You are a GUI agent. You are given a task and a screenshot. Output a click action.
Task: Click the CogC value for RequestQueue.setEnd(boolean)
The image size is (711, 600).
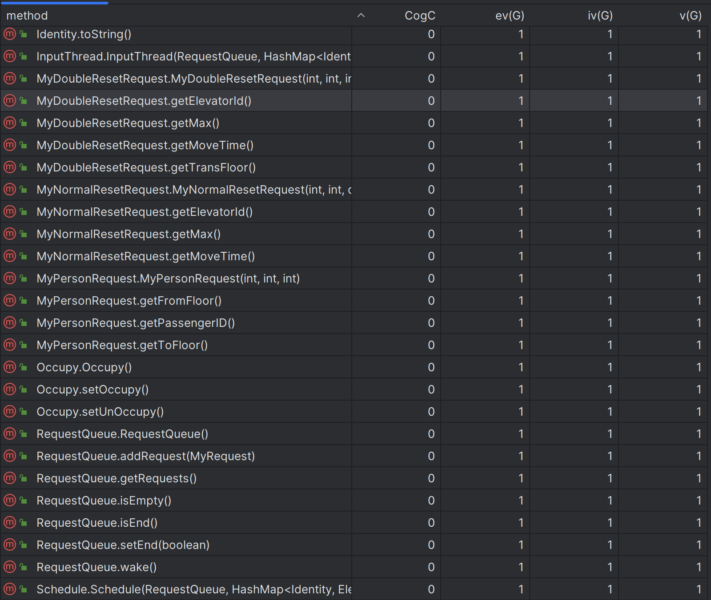431,545
